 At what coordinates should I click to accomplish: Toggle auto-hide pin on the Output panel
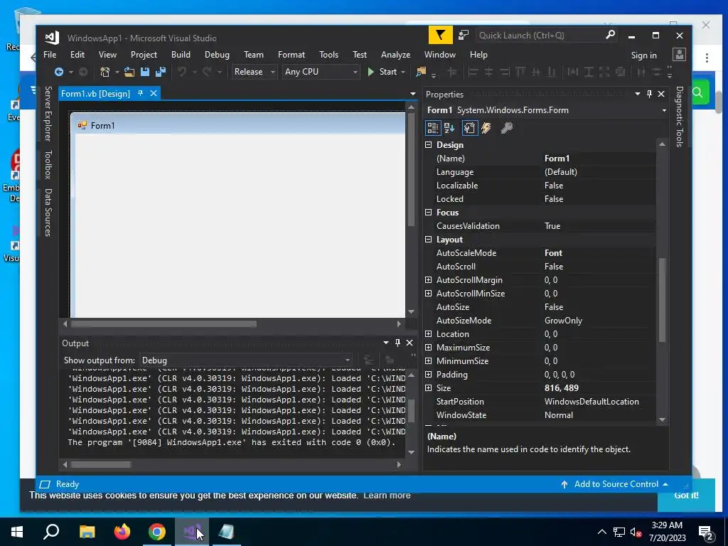coord(397,343)
